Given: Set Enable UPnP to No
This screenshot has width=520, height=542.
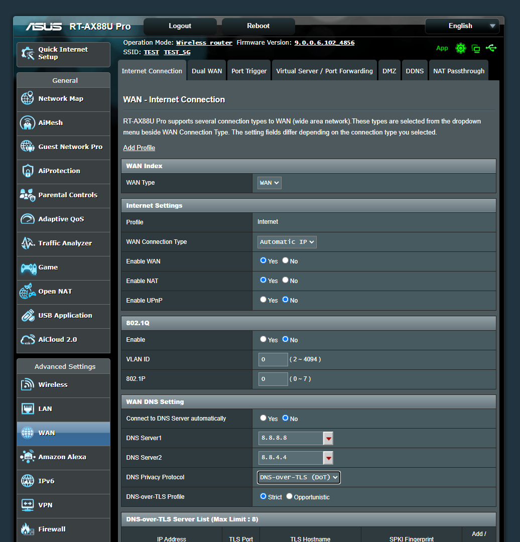Looking at the screenshot, I should (x=285, y=300).
